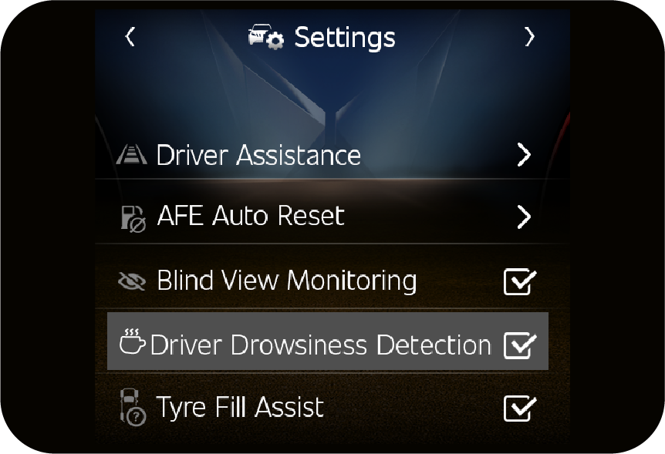Go to next page with right arrow
665x454 pixels.
[529, 36]
